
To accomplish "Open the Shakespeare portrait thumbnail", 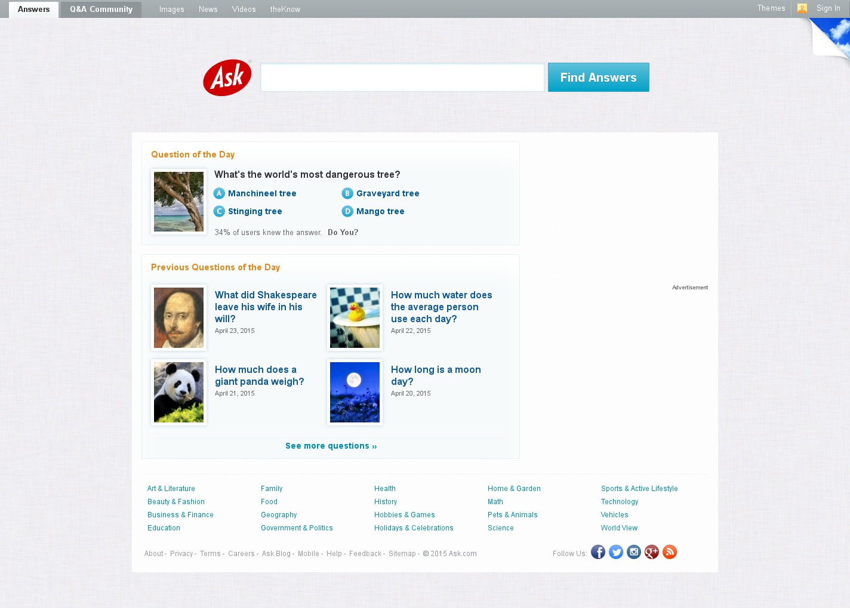I will 179,318.
